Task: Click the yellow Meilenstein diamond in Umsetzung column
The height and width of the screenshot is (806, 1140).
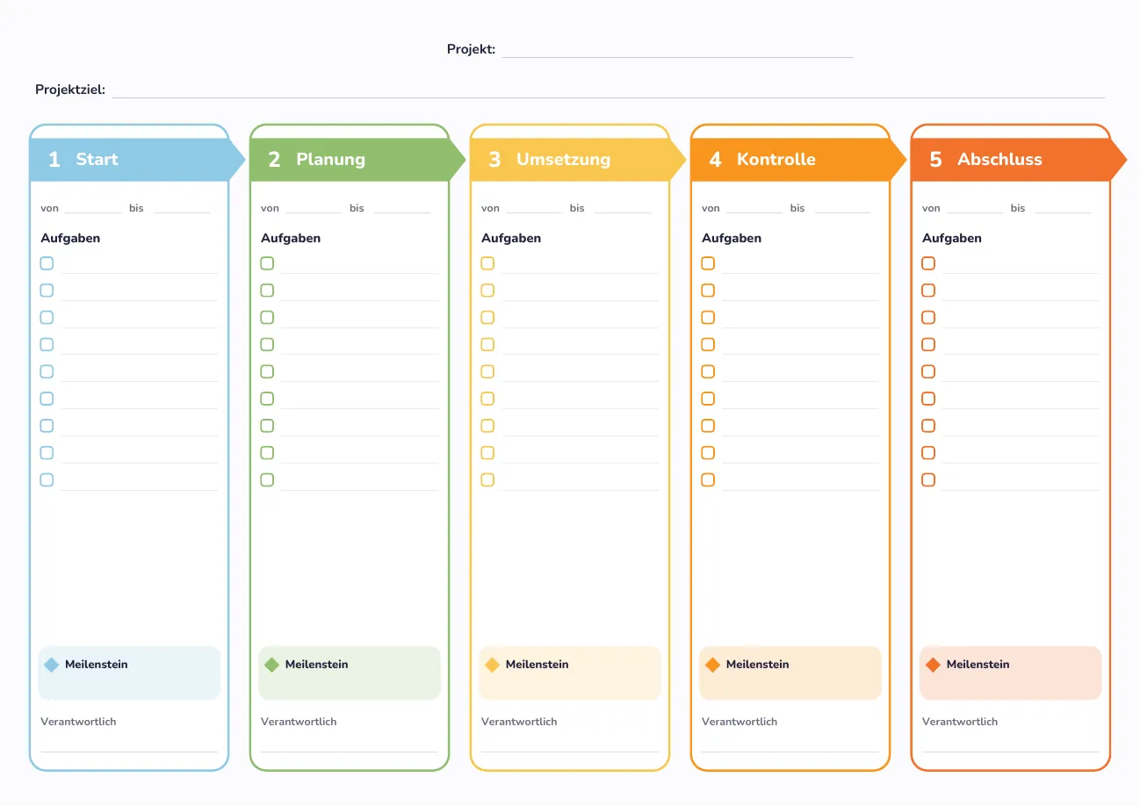Action: 492,665
